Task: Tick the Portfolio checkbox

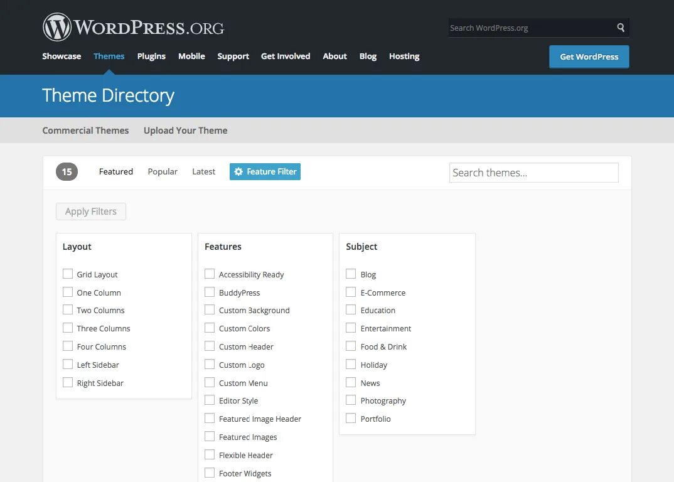Action: (351, 418)
